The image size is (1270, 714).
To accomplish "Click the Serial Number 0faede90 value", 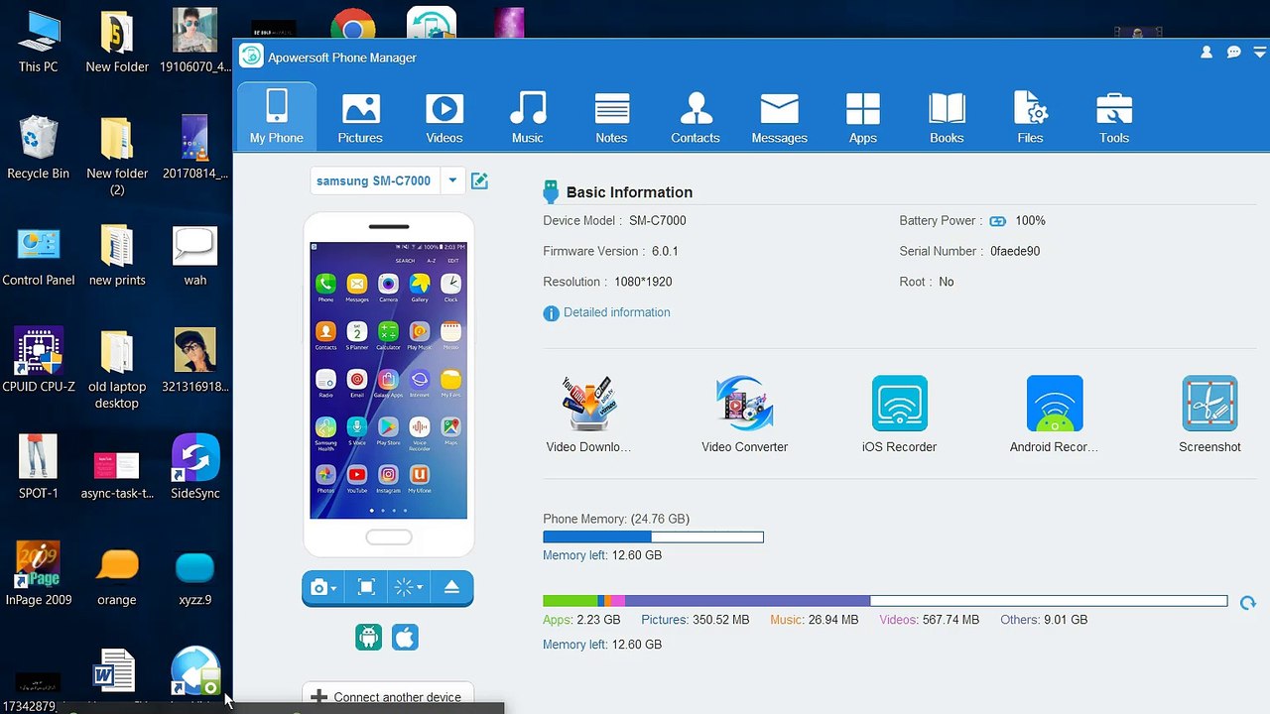I will coord(1015,252).
